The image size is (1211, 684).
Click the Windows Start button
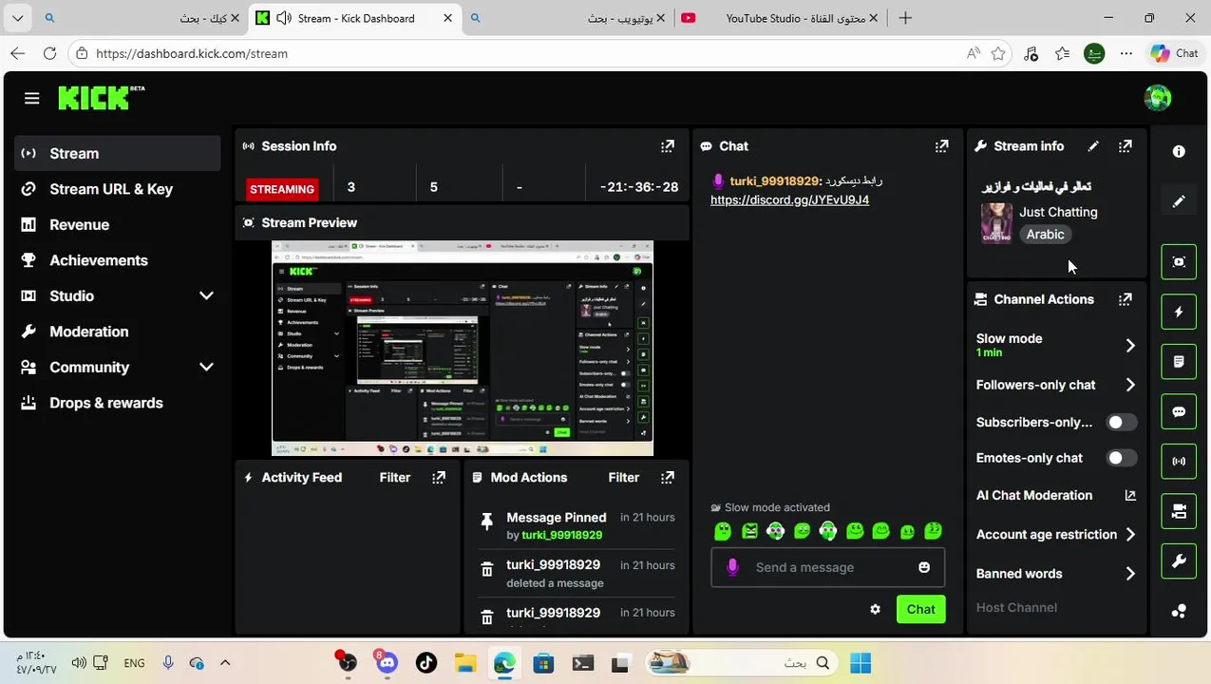pyautogui.click(x=861, y=663)
